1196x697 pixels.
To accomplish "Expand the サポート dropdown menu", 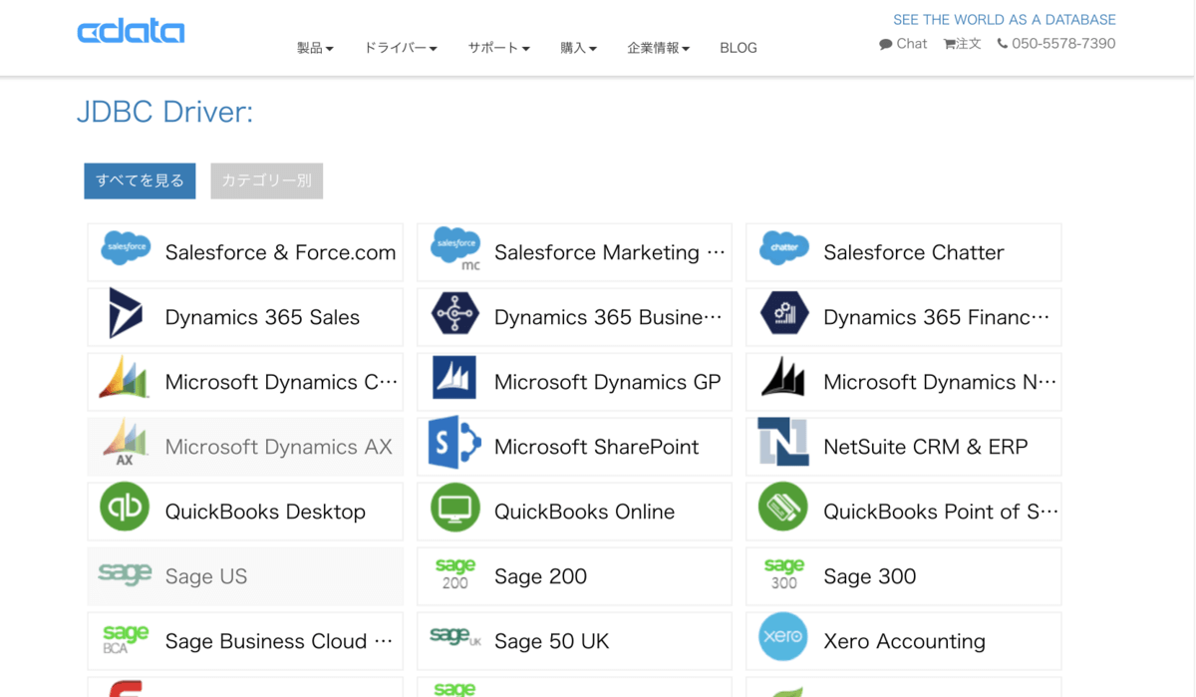I will [498, 48].
